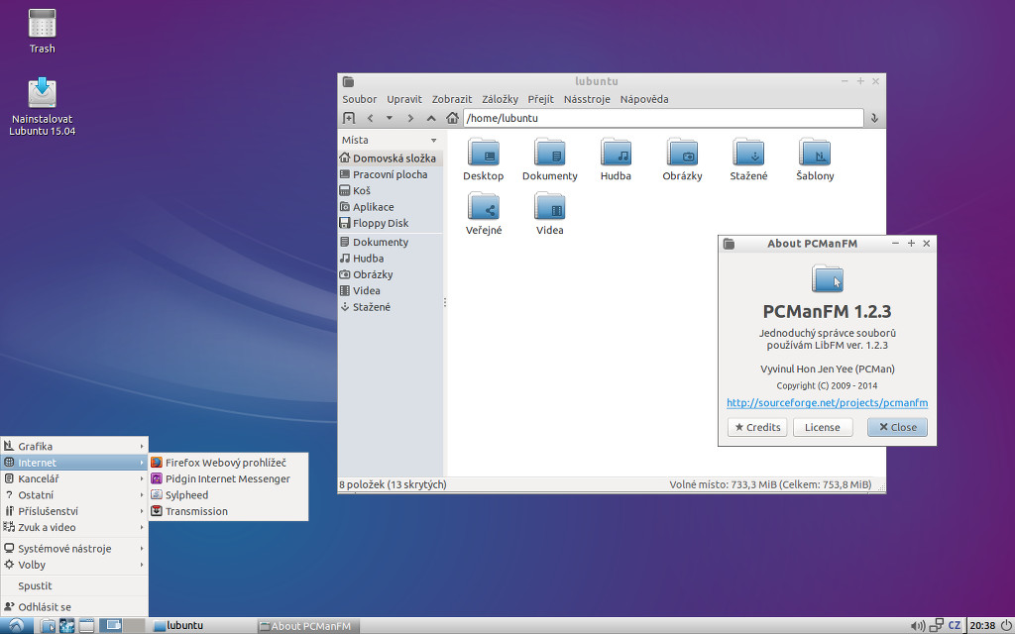Click the network connection tray icon
1015x634 pixels.
click(x=936, y=626)
